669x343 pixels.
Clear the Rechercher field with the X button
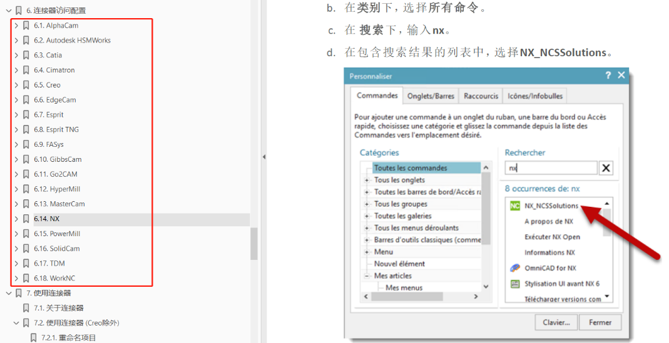tap(606, 168)
